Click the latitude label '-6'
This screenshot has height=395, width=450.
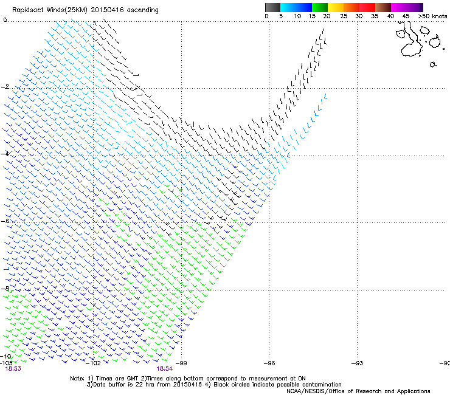click(x=5, y=221)
